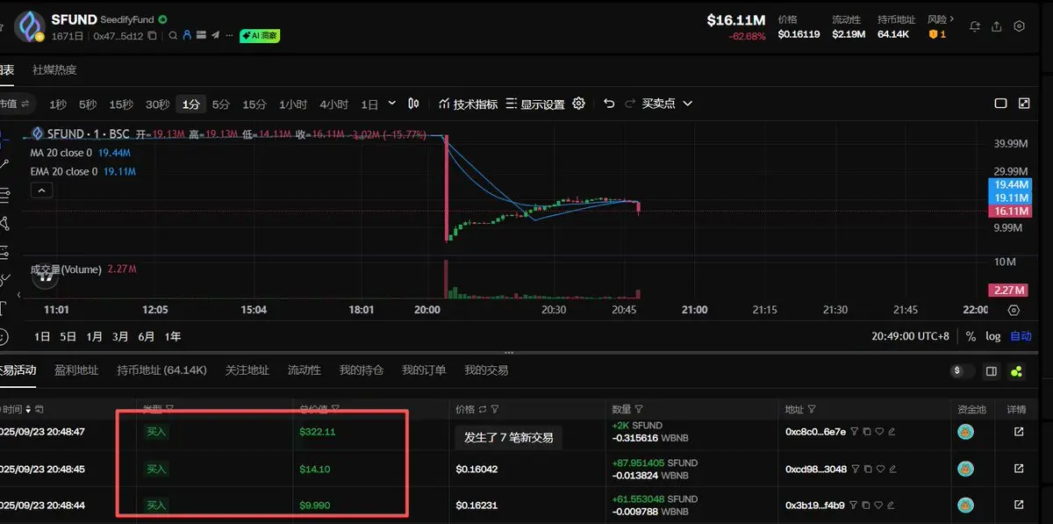The image size is (1053, 524).
Task: Open 显示设置 display settings
Action: point(536,104)
